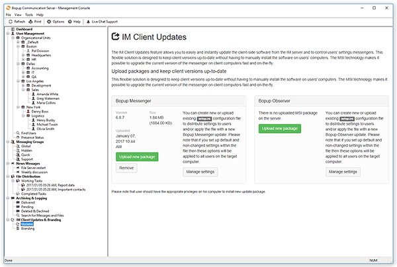Click the Find Users magnifier icon
This screenshot has height=267, width=397.
(x=18, y=133)
